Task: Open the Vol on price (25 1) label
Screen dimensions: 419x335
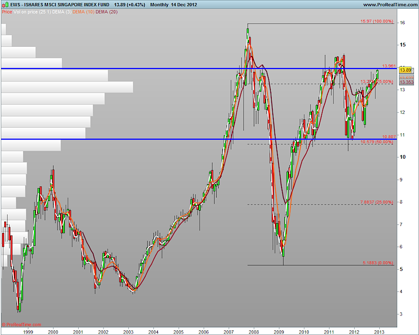Action: coord(32,12)
